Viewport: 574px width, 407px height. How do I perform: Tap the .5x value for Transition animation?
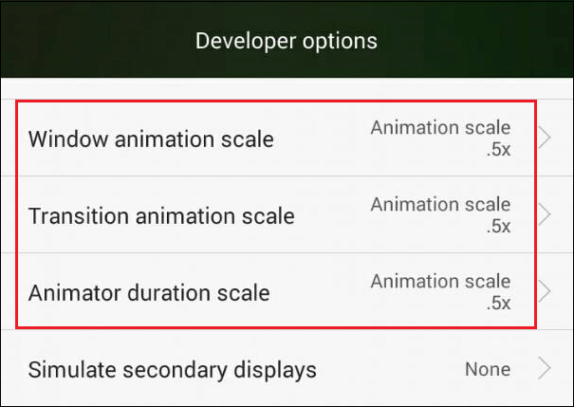496,227
